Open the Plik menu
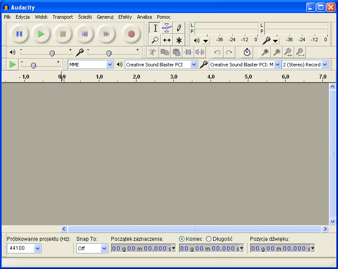338x269 pixels. [7, 17]
